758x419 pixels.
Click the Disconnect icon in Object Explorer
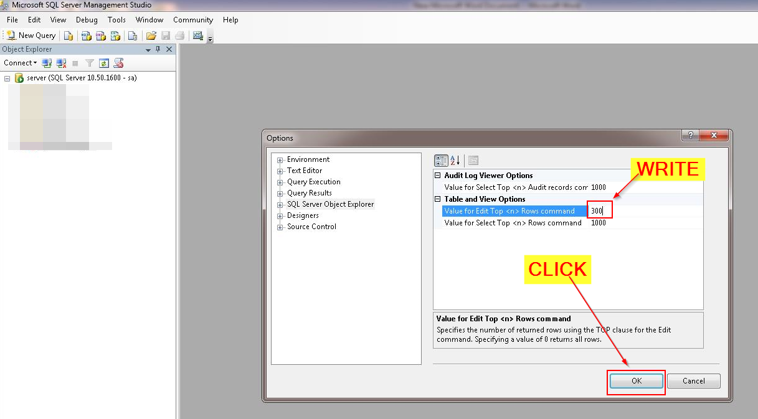[61, 63]
